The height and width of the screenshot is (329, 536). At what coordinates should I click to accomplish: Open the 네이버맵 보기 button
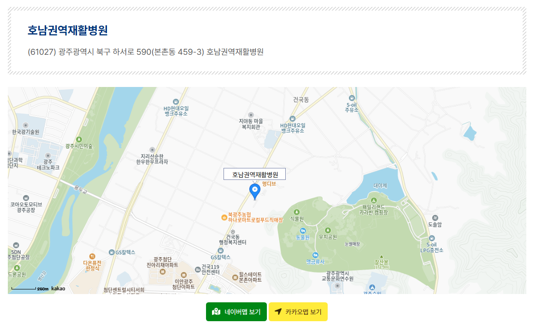pos(236,312)
